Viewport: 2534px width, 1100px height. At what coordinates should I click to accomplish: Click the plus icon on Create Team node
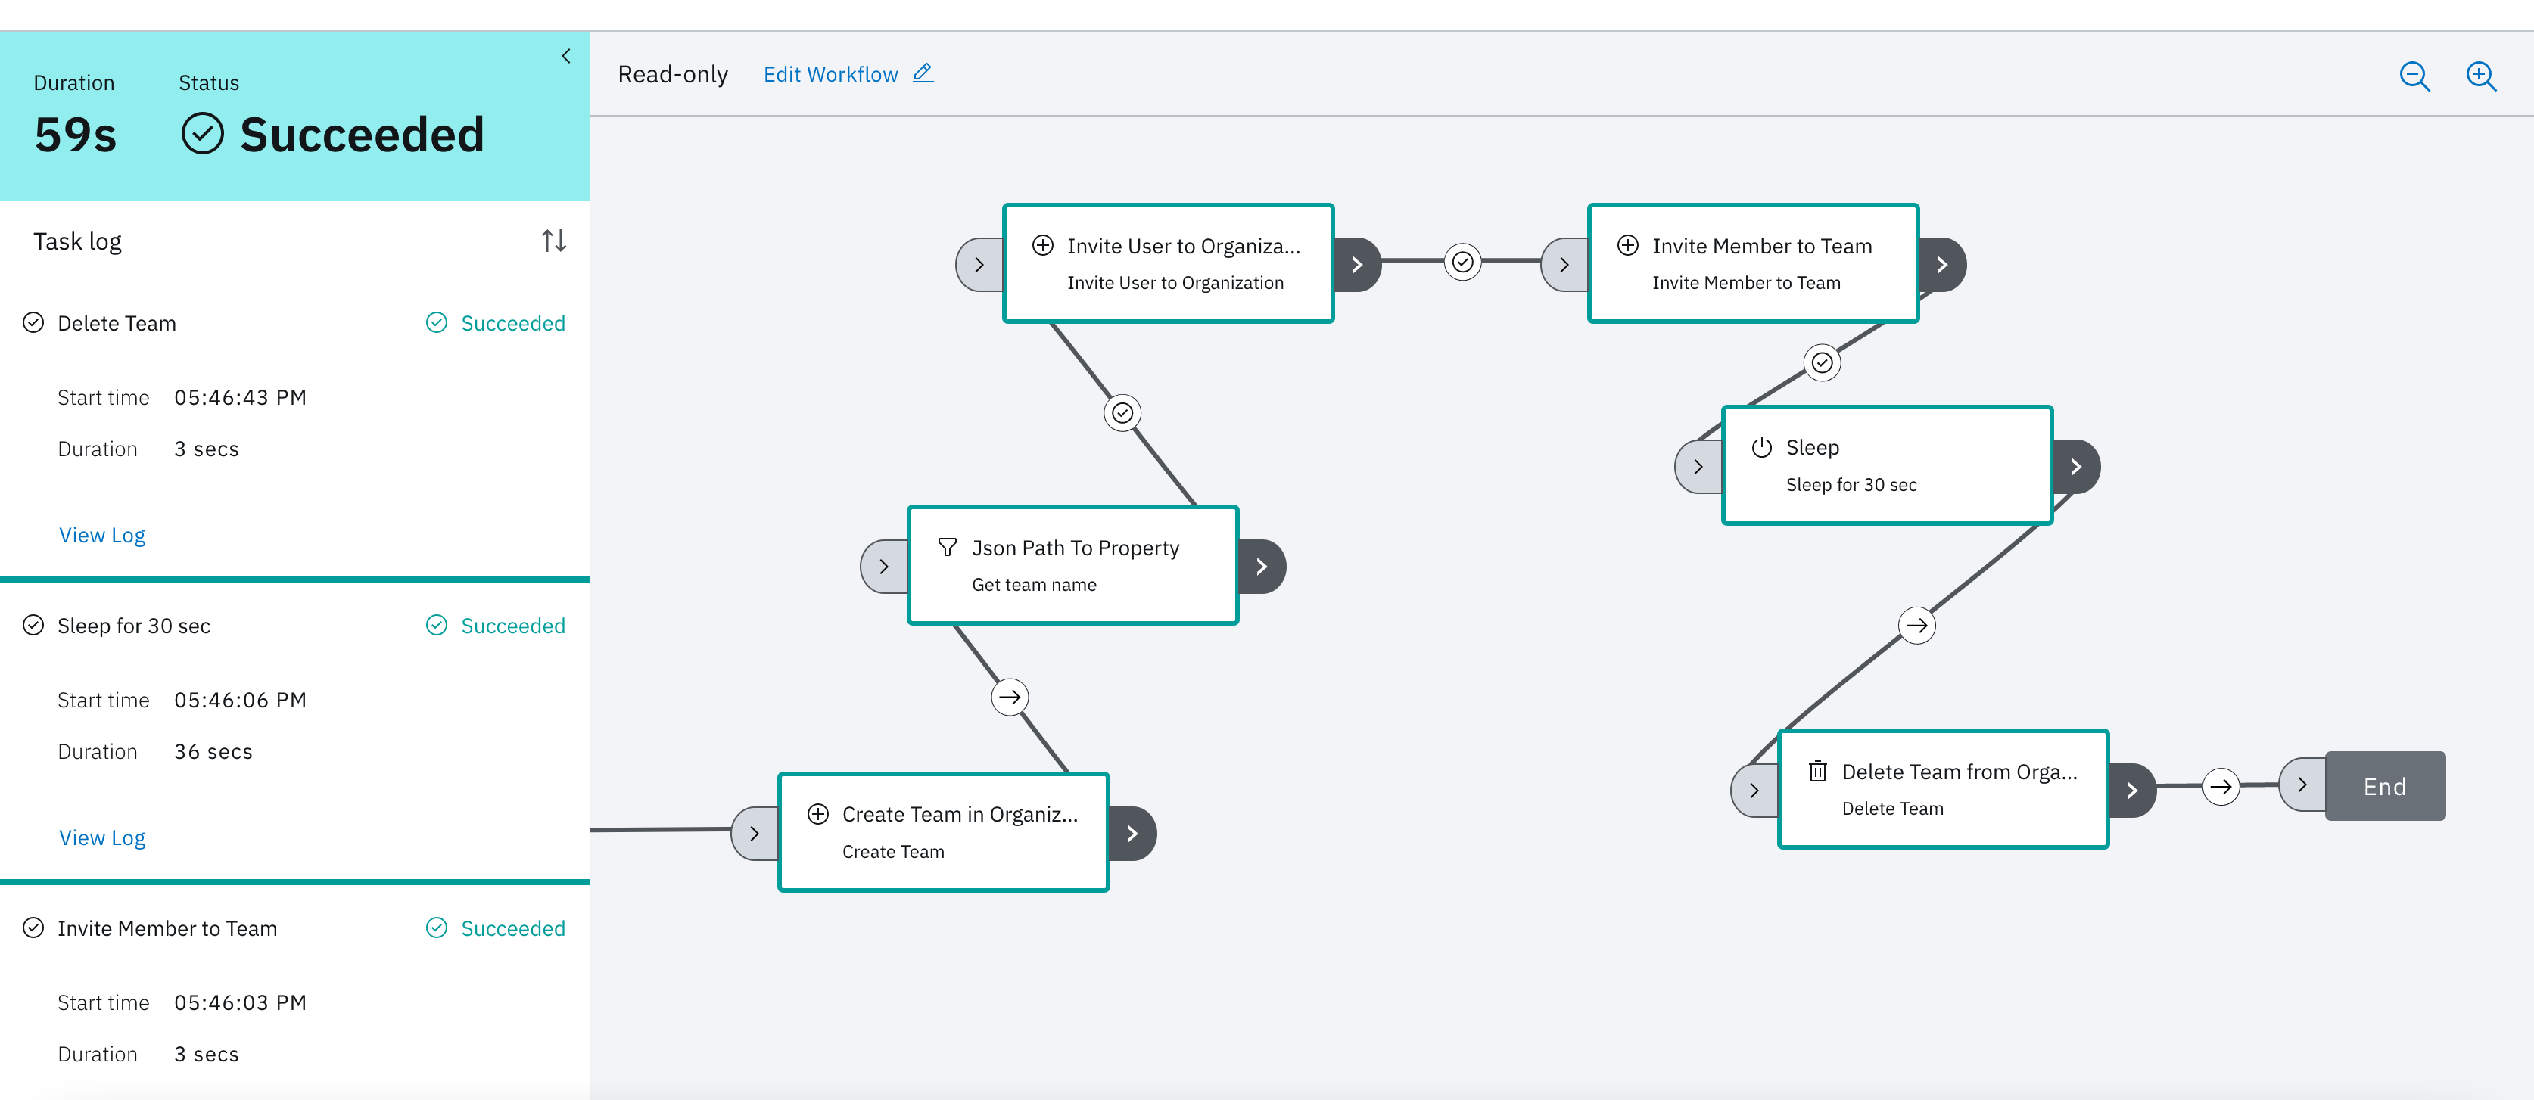(x=817, y=814)
